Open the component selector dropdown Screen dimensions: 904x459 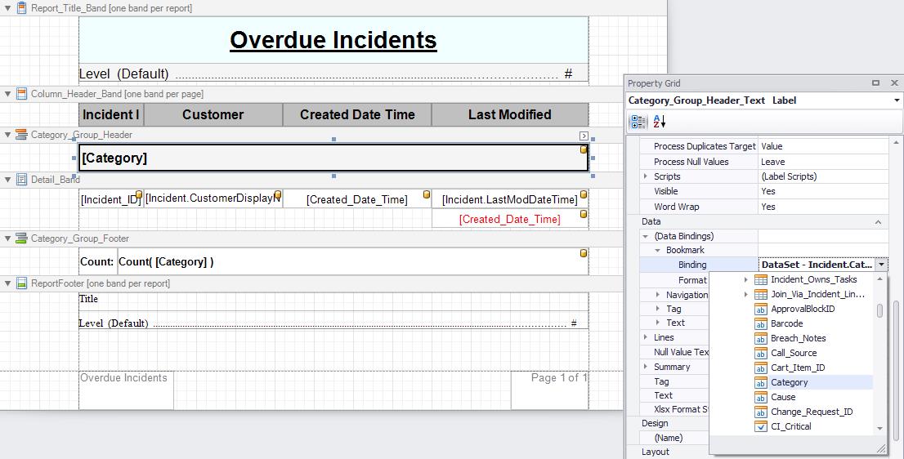coord(897,100)
